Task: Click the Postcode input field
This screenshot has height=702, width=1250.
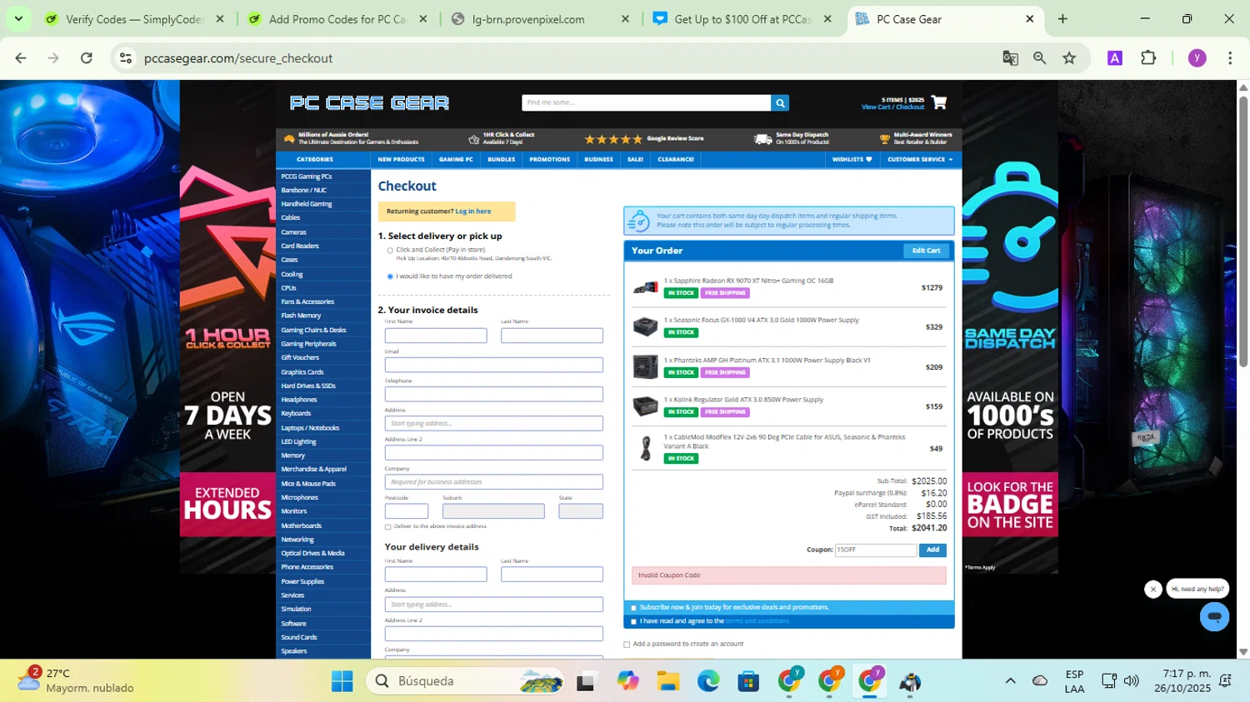Action: [x=407, y=511]
